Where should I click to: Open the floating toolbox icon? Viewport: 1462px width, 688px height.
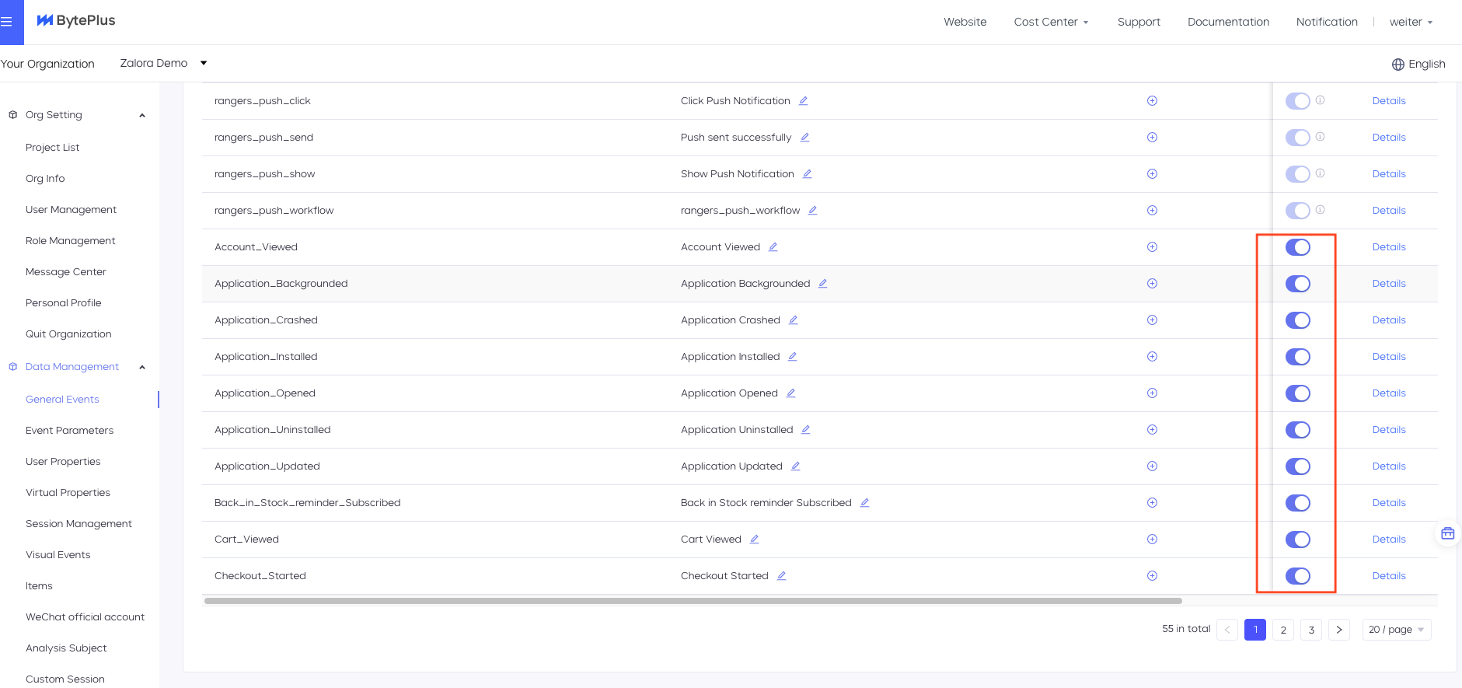click(1448, 533)
